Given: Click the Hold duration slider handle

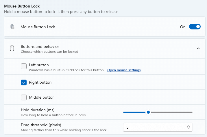Looking at the screenshot, I should (148, 112).
